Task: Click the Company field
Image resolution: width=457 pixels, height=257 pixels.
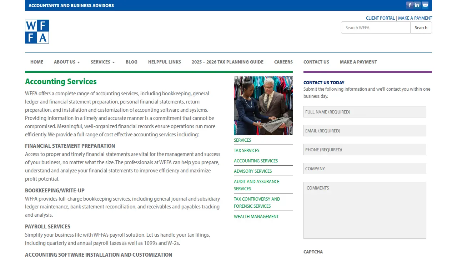Action: 365,168
